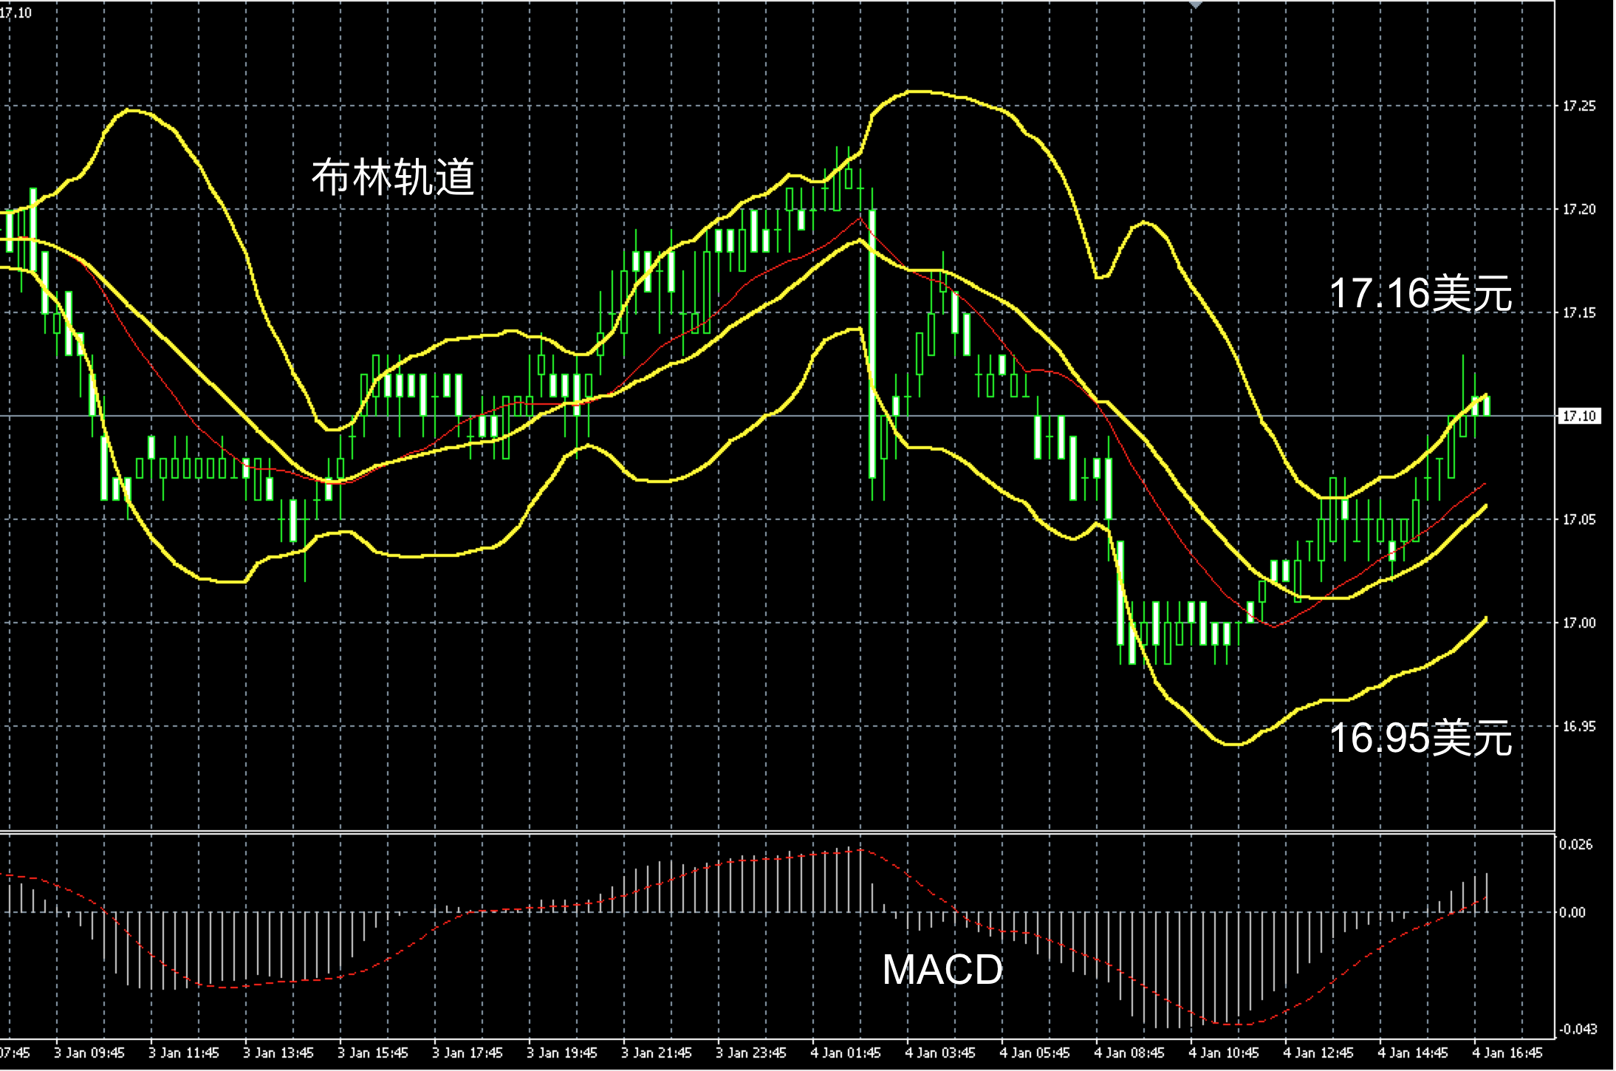Click the 17.16美元 resistance label
Image resolution: width=1616 pixels, height=1071 pixels.
(1420, 293)
